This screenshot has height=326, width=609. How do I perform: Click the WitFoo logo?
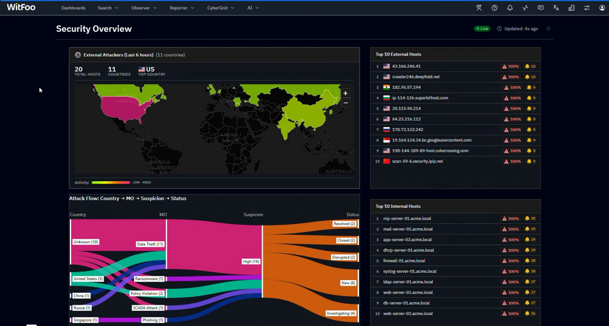point(21,7)
